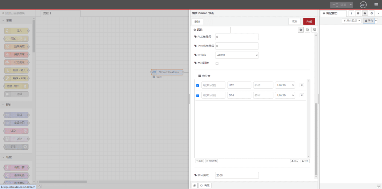The image size is (382, 189).
Task: Uncheck the D12 point table row checkbox
Action: (x=198, y=85)
